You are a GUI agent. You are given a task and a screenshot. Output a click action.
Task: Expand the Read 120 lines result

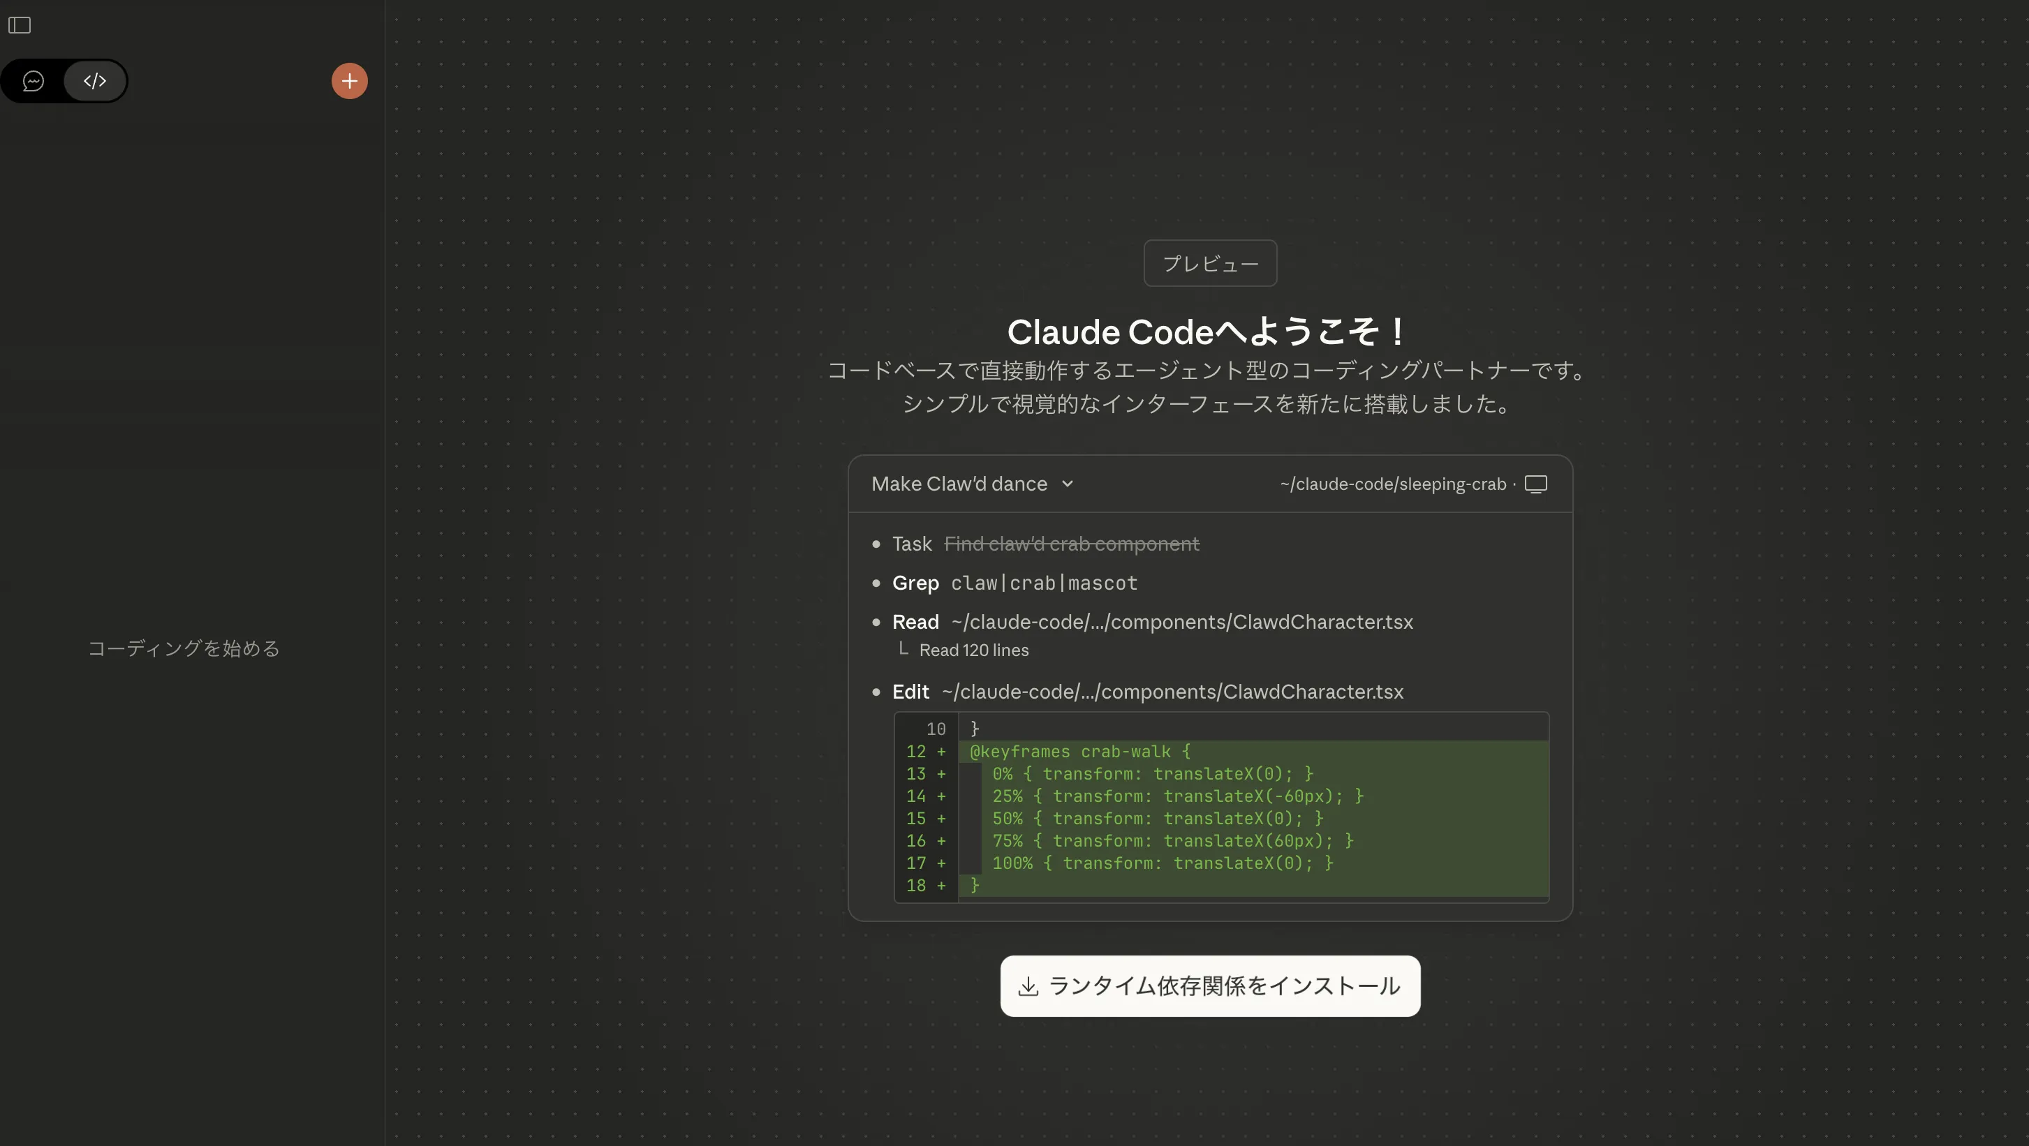(973, 650)
